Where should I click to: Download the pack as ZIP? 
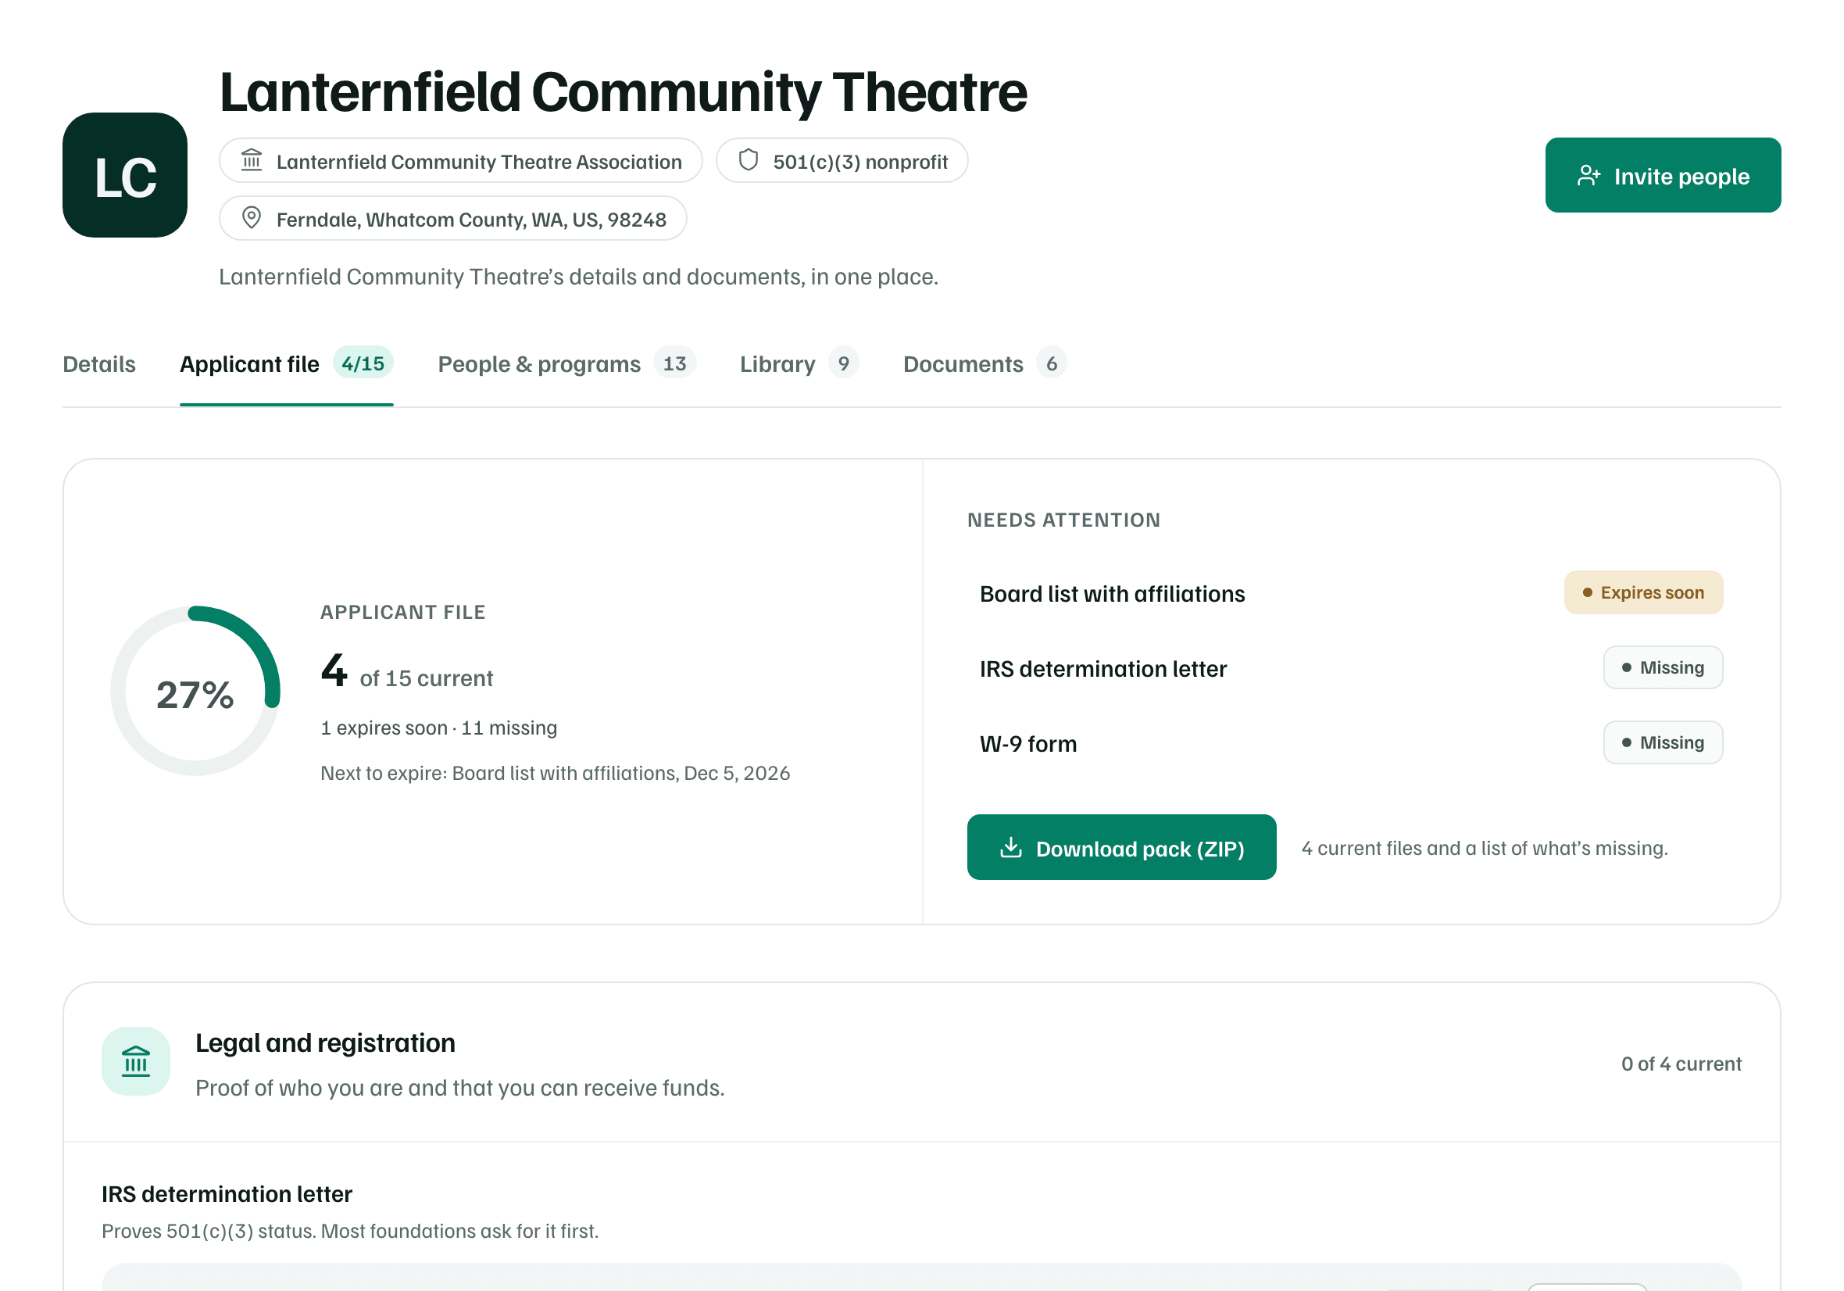[1121, 848]
